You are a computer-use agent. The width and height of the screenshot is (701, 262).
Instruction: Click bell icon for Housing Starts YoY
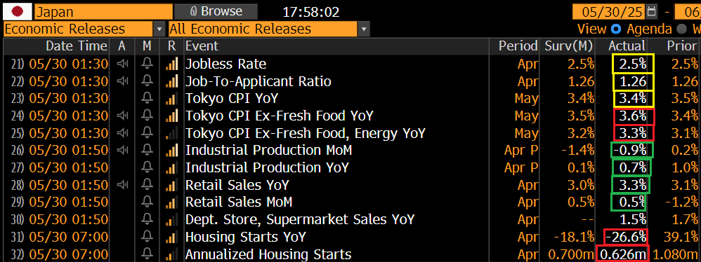[x=147, y=237]
